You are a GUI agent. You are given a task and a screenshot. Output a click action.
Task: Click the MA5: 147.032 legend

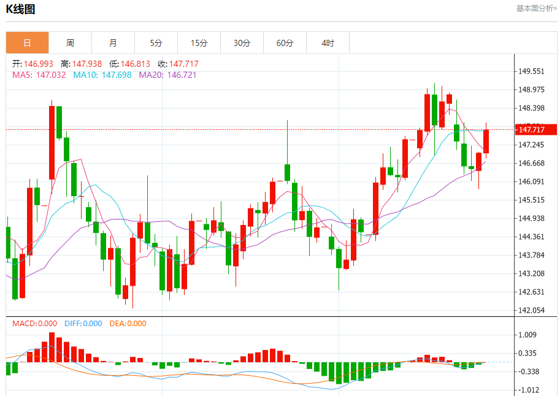[x=39, y=75]
